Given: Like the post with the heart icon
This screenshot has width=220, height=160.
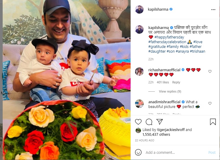Looking at the screenshot, I should point(138,122).
